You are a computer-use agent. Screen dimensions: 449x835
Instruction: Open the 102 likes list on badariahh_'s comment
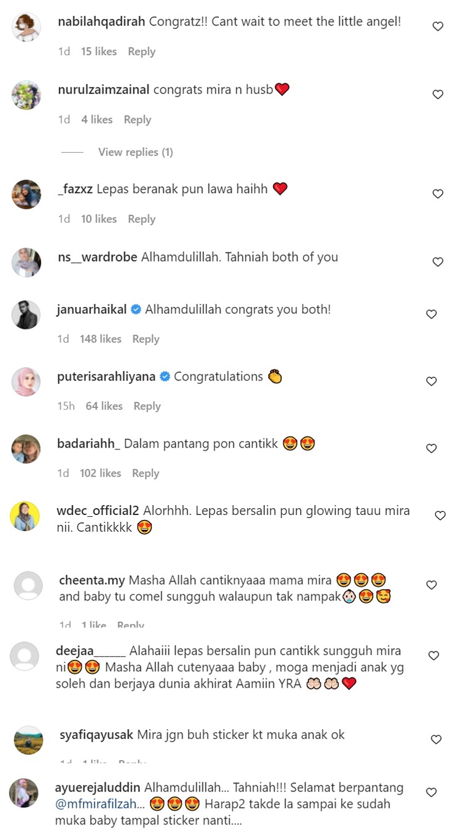pos(100,473)
